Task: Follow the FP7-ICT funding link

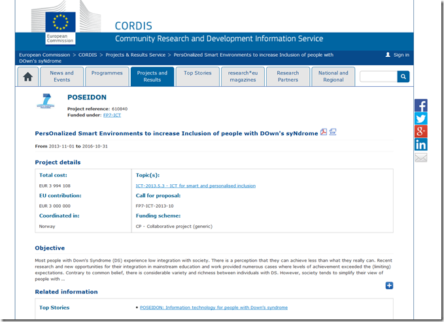Action: point(112,115)
